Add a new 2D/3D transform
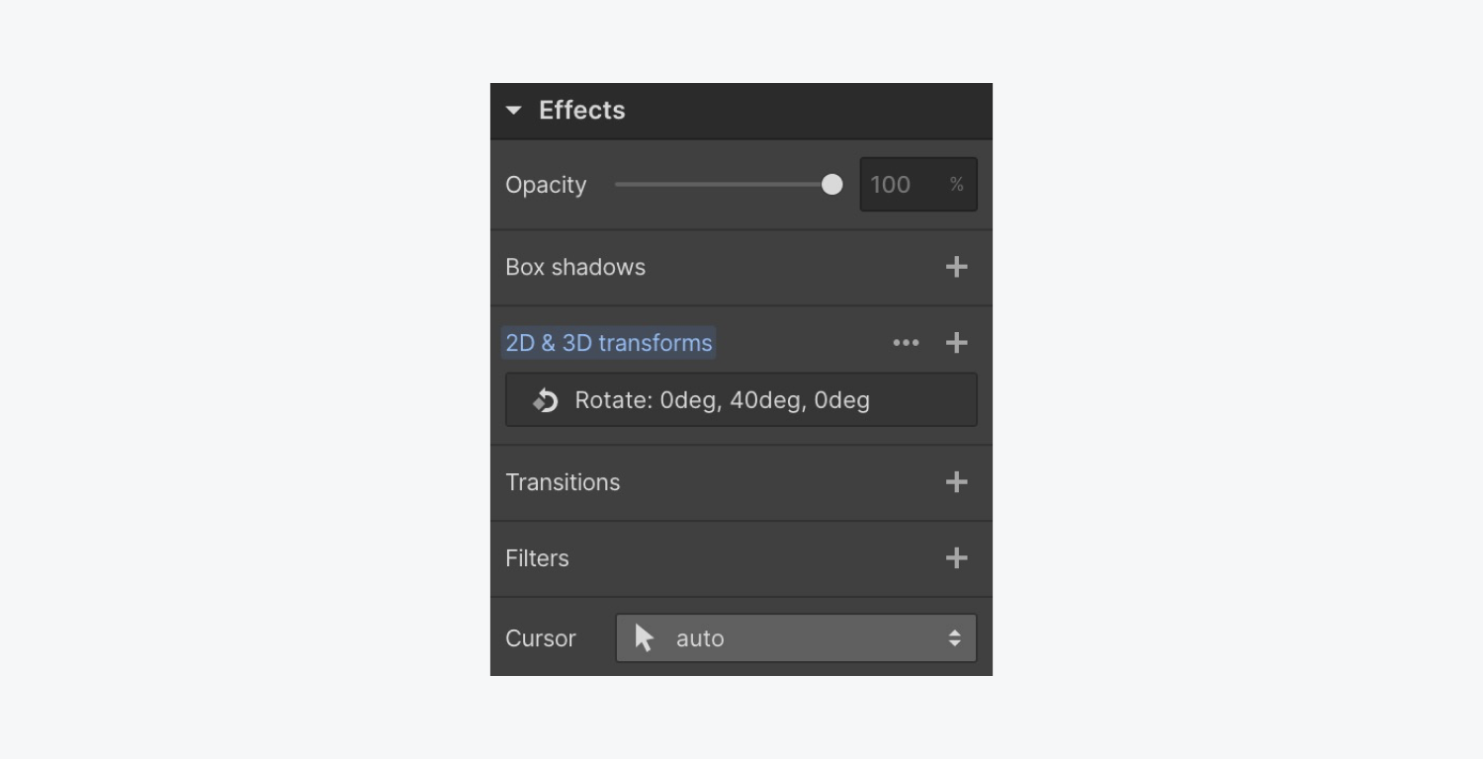Image resolution: width=1483 pixels, height=759 pixels. point(956,343)
